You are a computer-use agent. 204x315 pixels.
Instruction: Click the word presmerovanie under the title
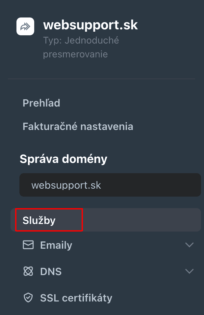75,54
